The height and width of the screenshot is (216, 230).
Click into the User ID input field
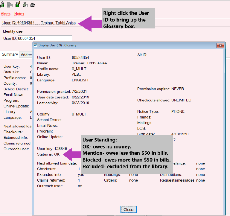point(45,38)
